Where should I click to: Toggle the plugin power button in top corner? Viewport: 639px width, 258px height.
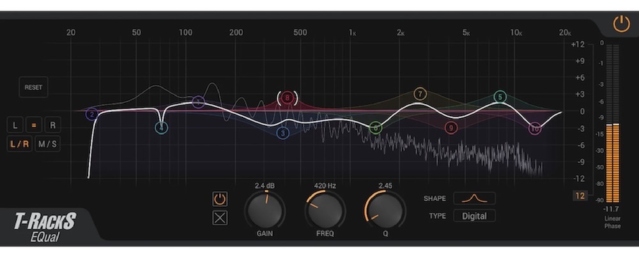coord(621,24)
